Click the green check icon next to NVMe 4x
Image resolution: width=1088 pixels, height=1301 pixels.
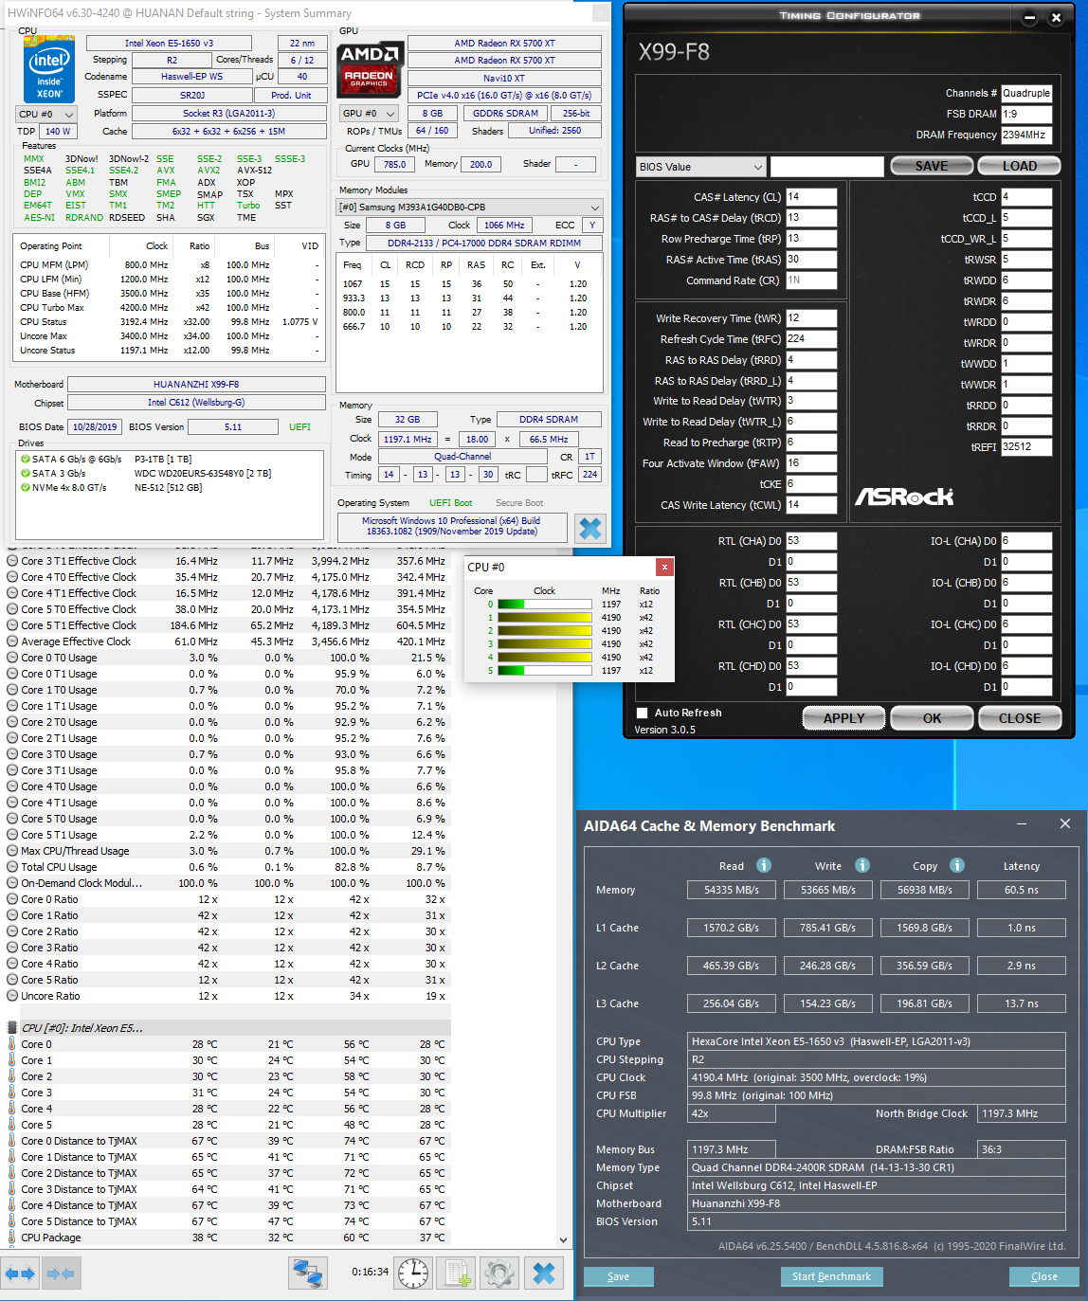pyautogui.click(x=26, y=487)
